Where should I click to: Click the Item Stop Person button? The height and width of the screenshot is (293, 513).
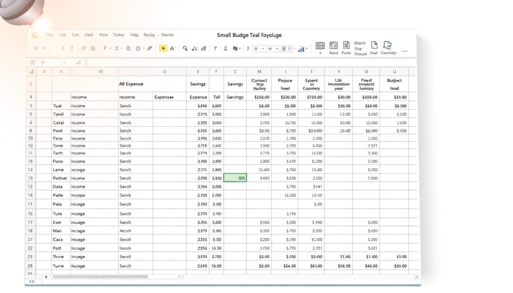pos(360,45)
